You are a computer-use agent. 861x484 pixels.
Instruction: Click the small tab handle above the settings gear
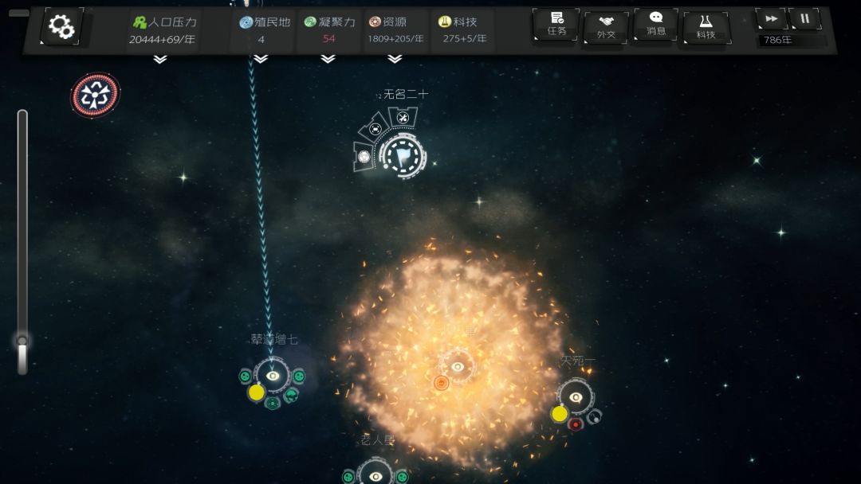[x=20, y=13]
